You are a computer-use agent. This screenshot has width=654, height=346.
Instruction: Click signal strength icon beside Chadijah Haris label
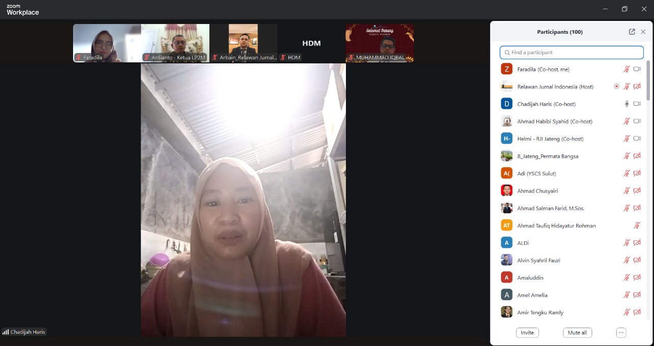6,332
